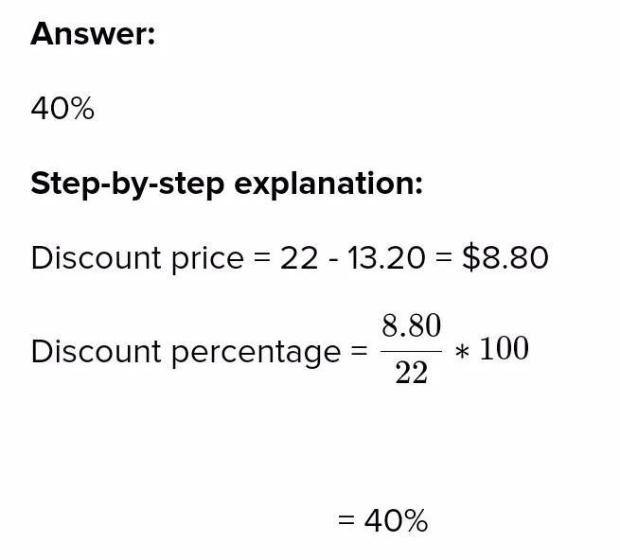620x560 pixels.
Task: Click the fraction numerator 8.80
Action: tap(411, 326)
